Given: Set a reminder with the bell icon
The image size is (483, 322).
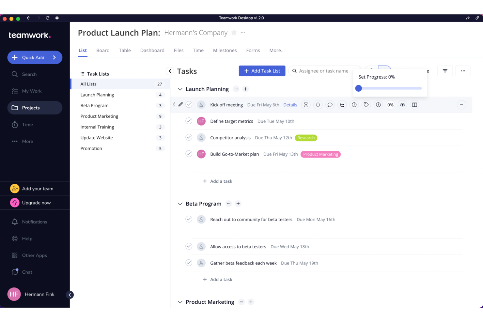Looking at the screenshot, I should [318, 105].
